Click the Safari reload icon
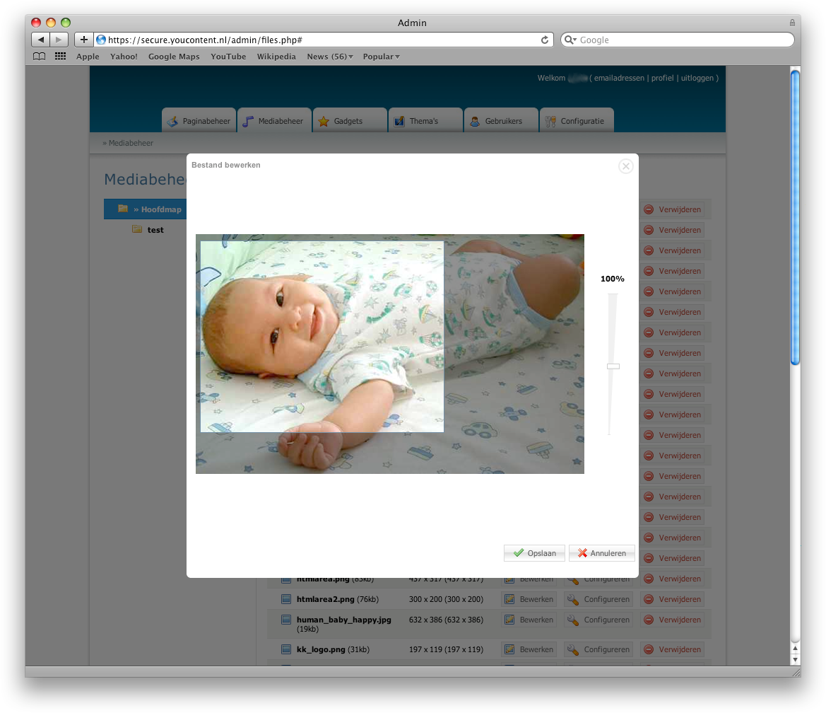826x713 pixels. pyautogui.click(x=545, y=40)
